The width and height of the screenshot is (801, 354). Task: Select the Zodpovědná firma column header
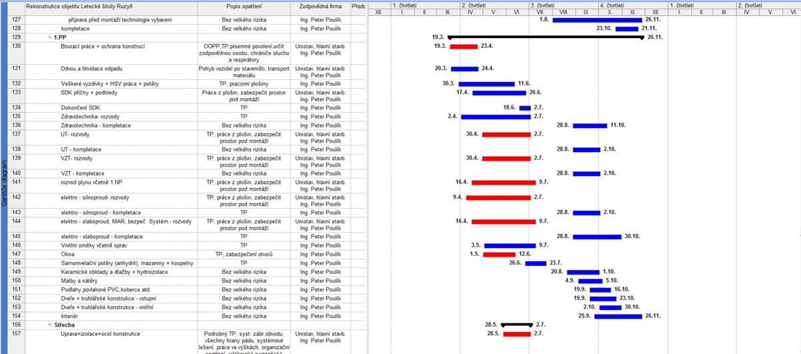click(x=319, y=6)
